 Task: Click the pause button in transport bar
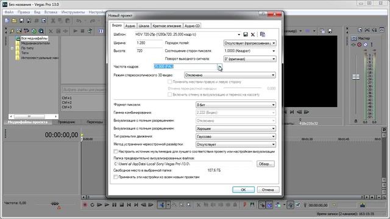click(114, 205)
